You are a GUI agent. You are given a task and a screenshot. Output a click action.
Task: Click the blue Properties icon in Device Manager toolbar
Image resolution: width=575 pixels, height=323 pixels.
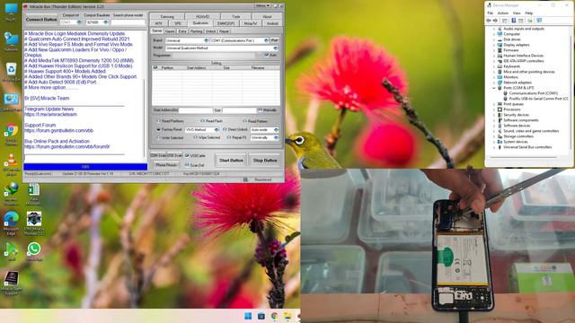click(x=513, y=21)
